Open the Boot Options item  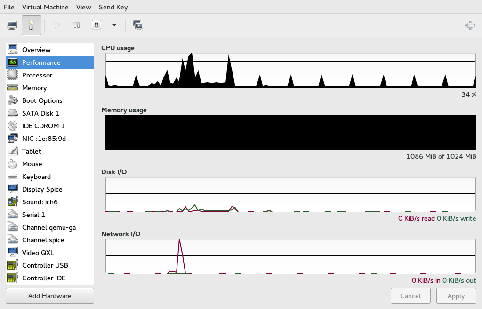[x=42, y=100]
